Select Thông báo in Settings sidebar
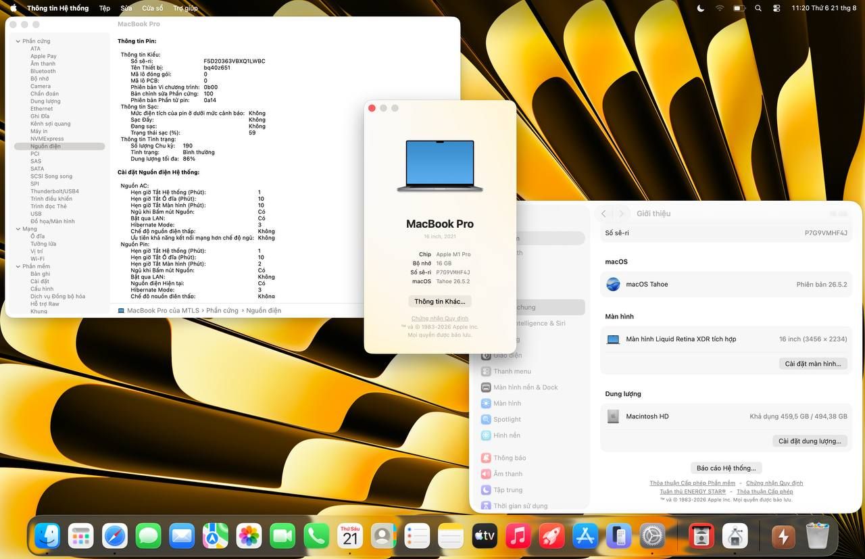Image resolution: width=865 pixels, height=559 pixels. click(x=510, y=458)
